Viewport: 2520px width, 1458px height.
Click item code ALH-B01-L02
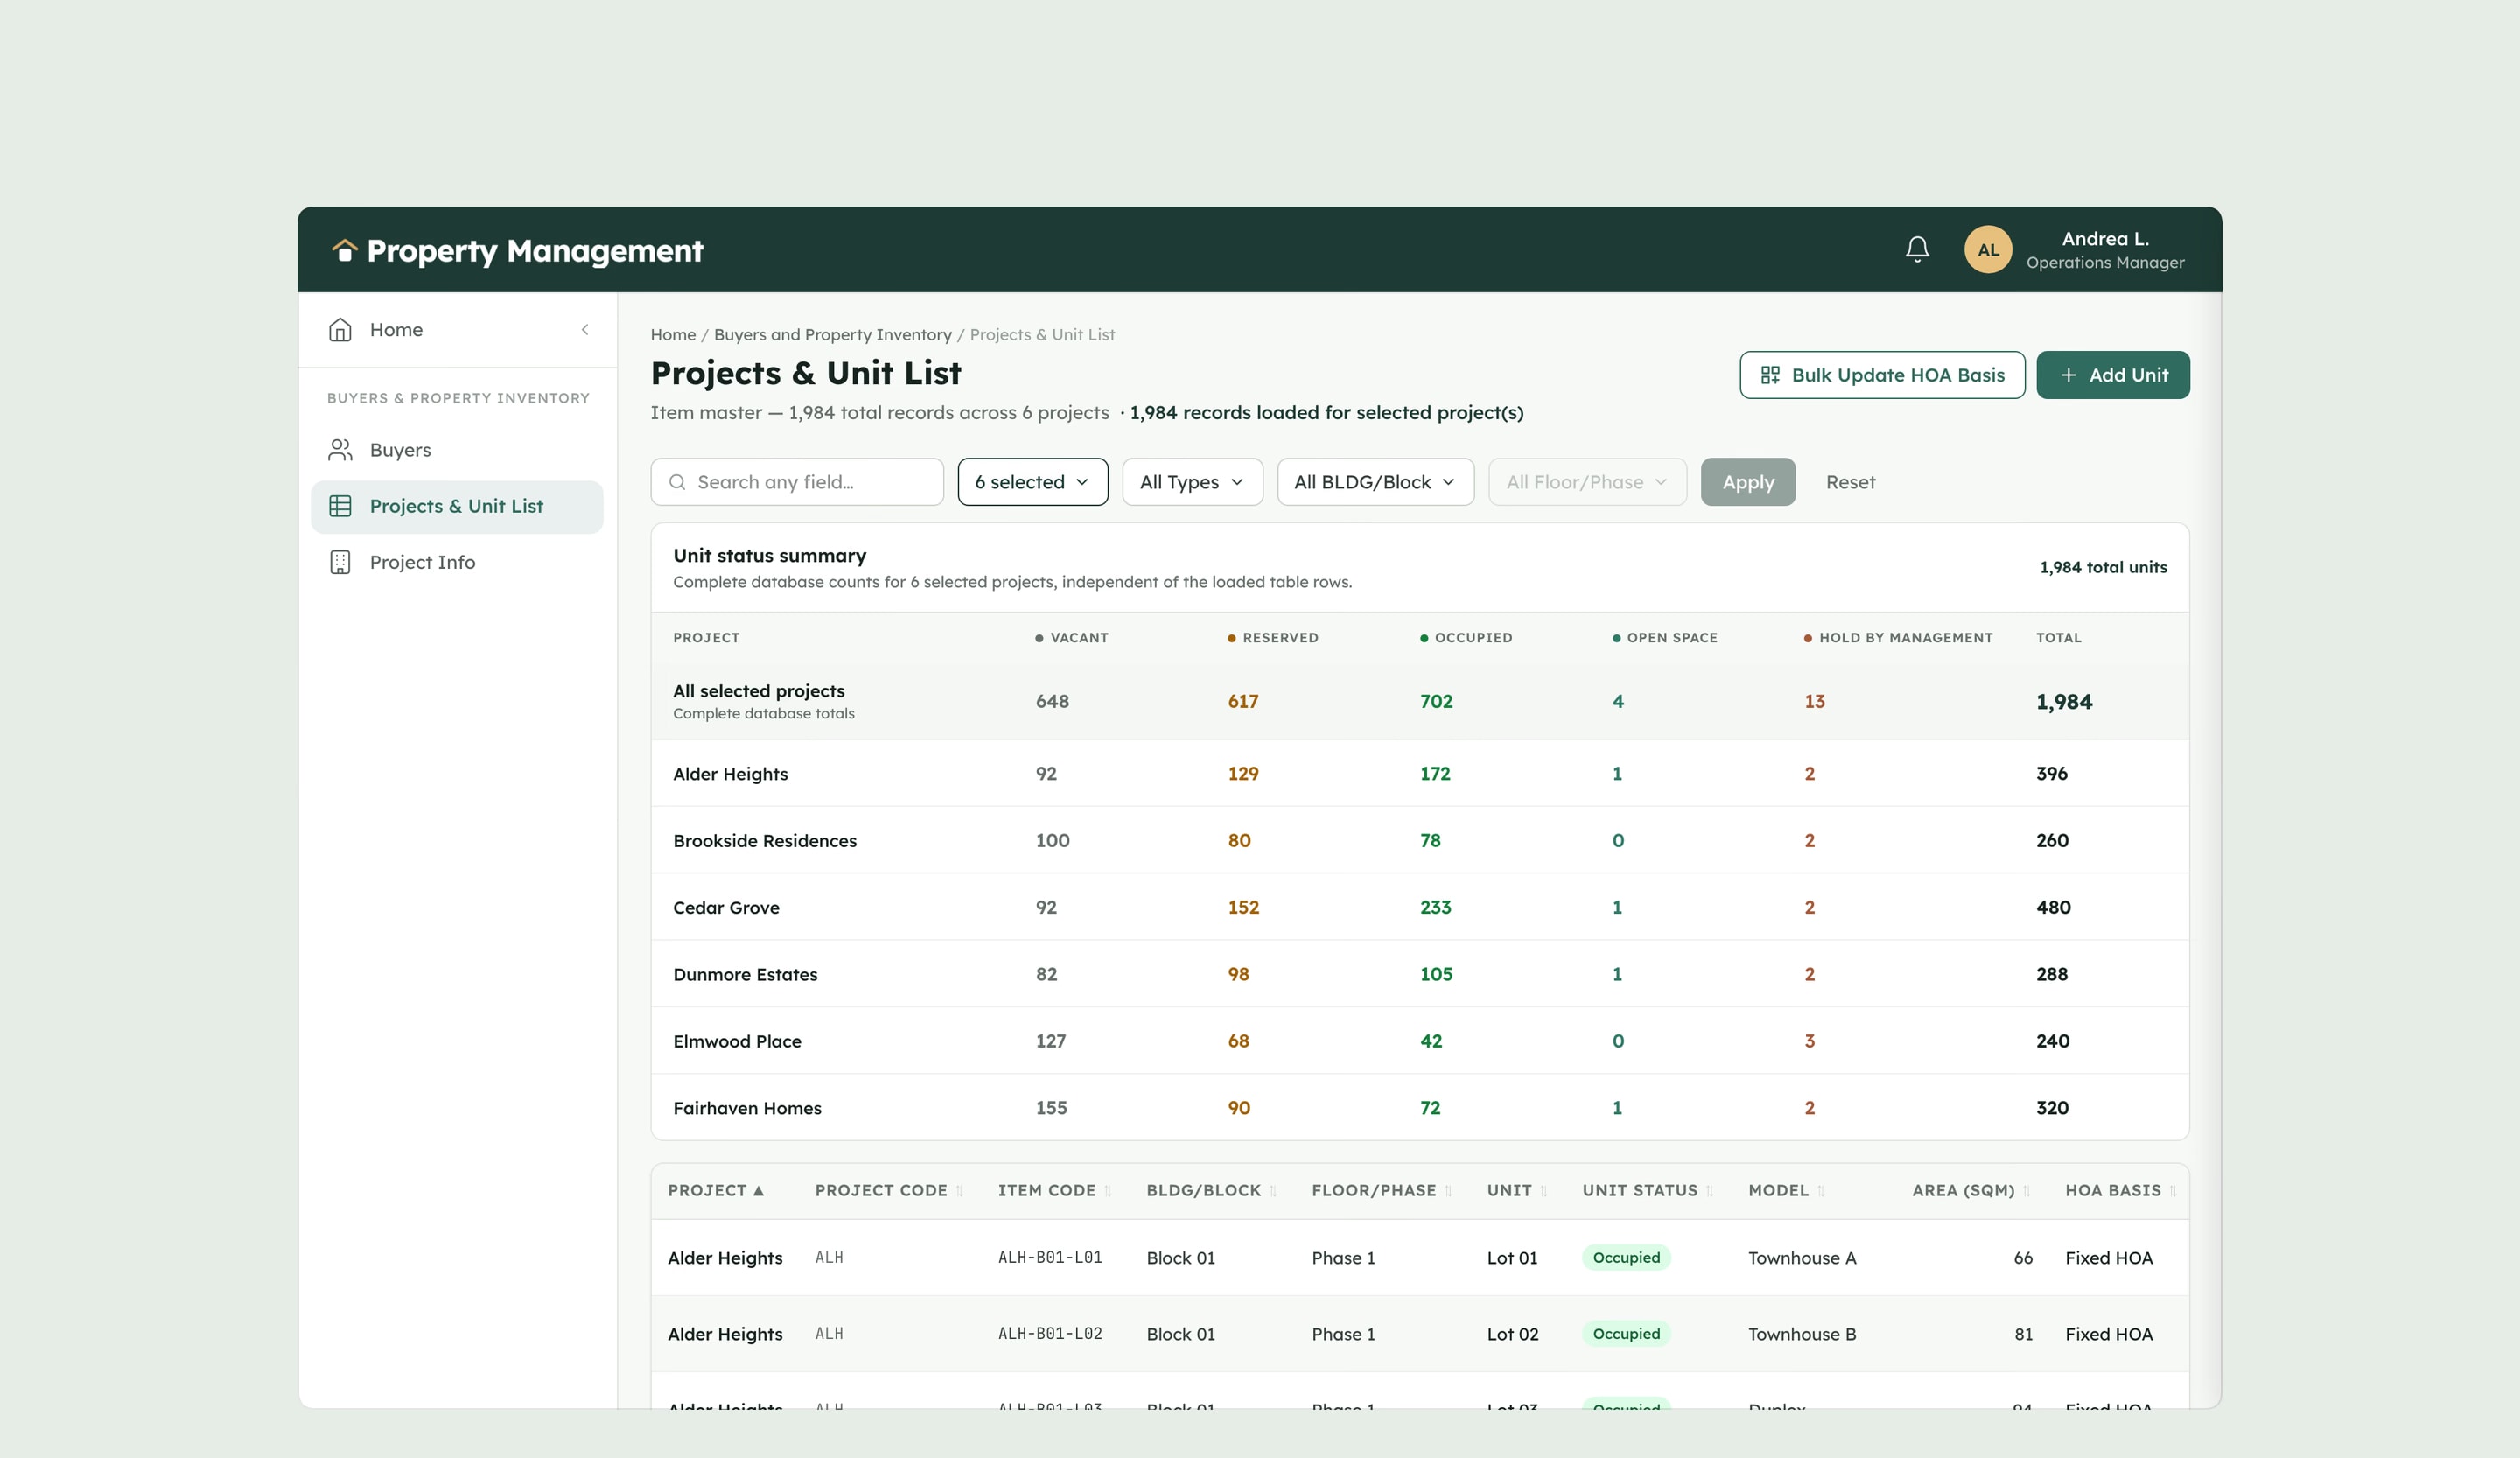tap(1049, 1334)
